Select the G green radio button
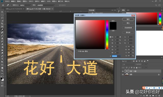 (111, 50)
